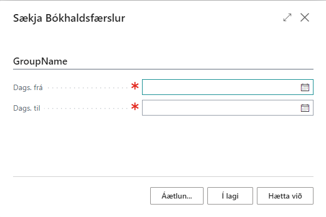Select the dotted leader after Dags. til
This screenshot has height=217, width=326.
(86, 108)
